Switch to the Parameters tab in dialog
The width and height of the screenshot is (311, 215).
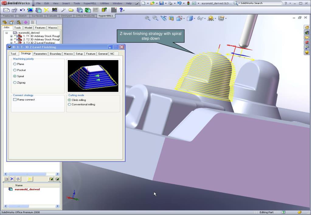(40, 54)
